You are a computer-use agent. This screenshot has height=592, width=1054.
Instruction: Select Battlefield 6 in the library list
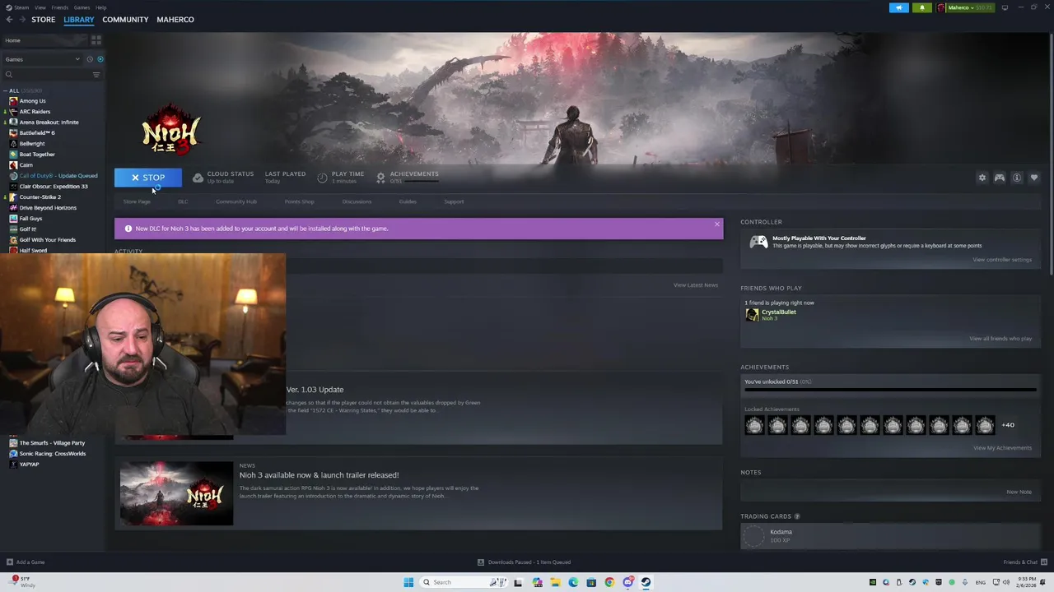36,133
